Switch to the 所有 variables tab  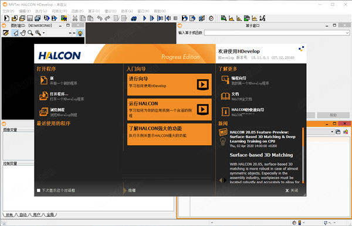9,214
